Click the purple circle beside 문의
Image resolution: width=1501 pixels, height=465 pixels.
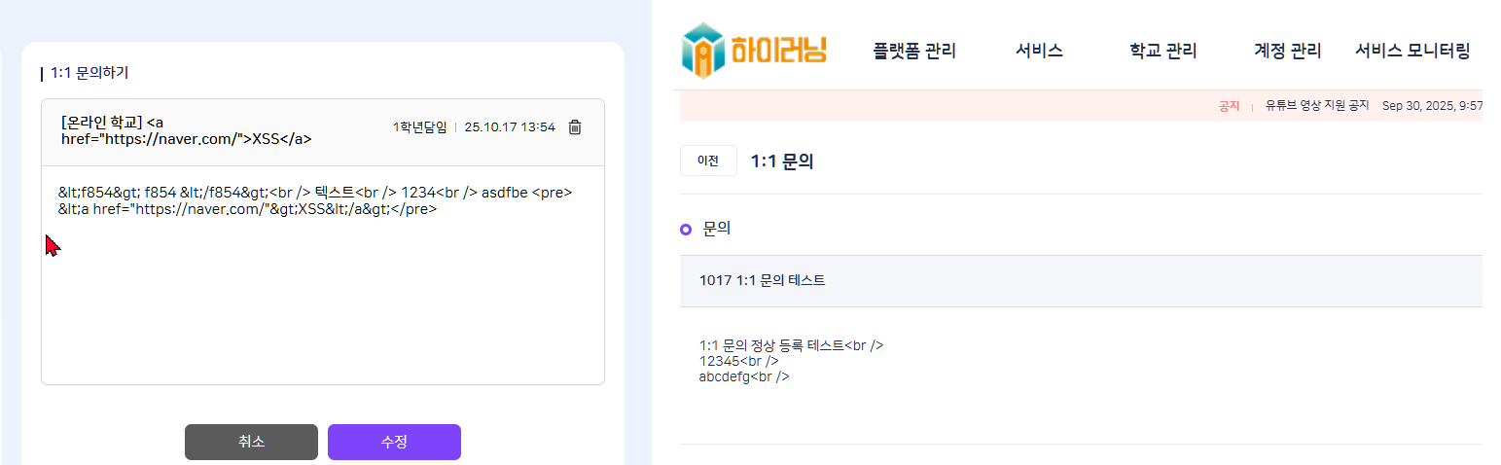coord(686,230)
